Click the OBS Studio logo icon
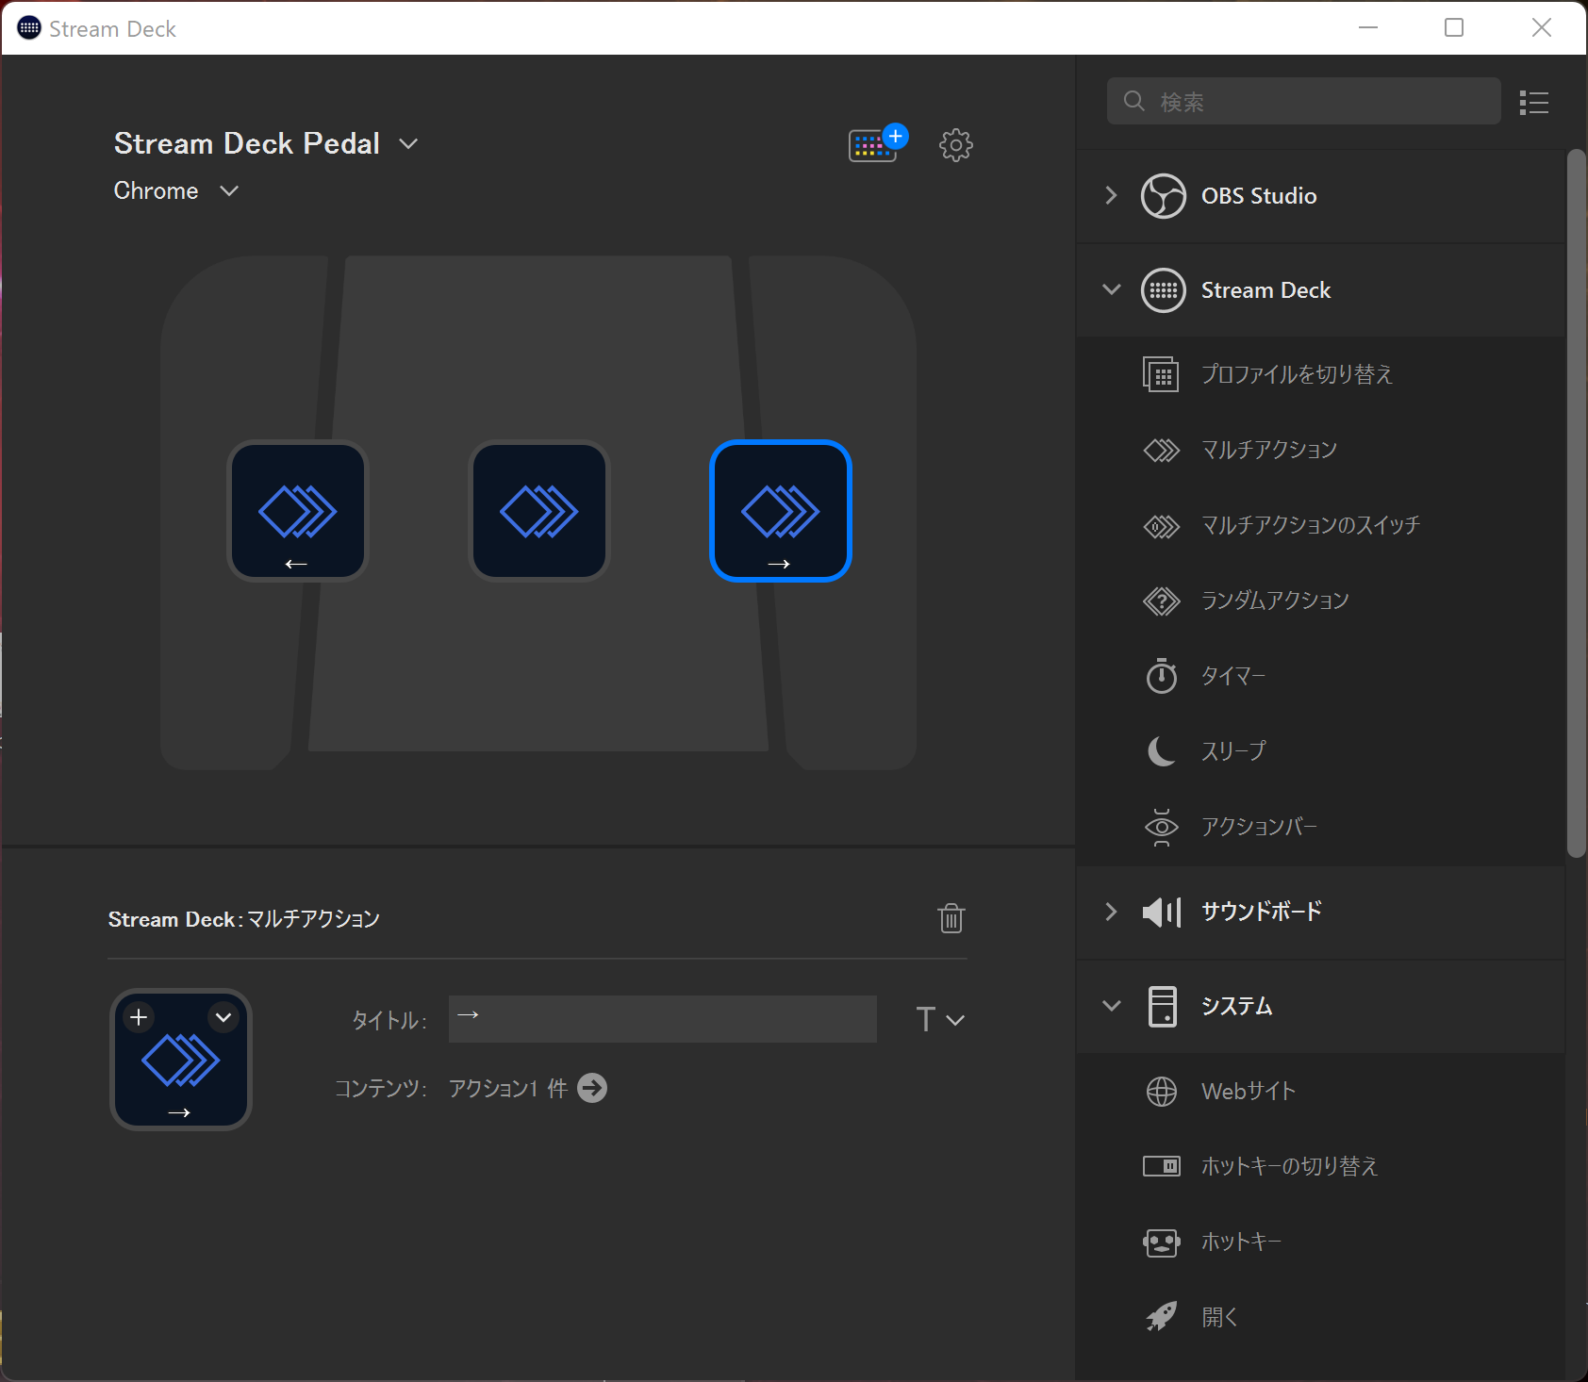Viewport: 1588px width, 1382px height. pos(1163,195)
